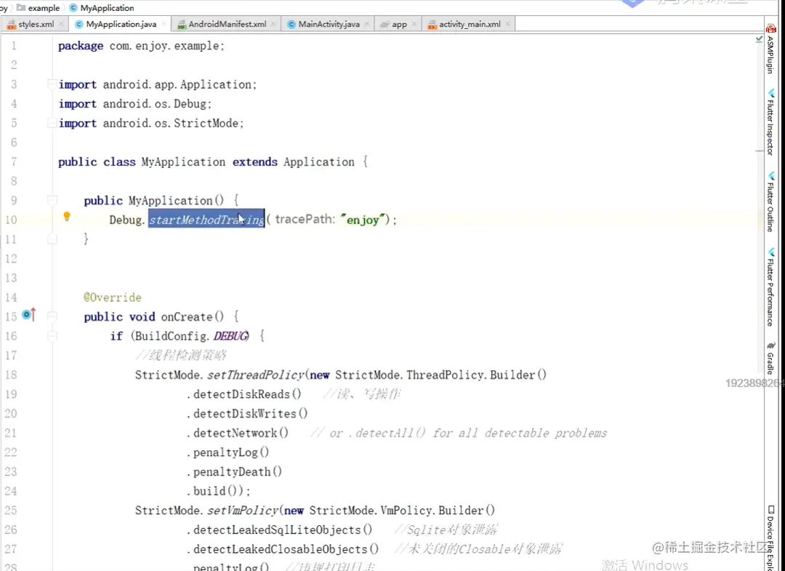Screen dimensions: 785x571
Task: Click .detectNetwork() call
Action: 238,434
